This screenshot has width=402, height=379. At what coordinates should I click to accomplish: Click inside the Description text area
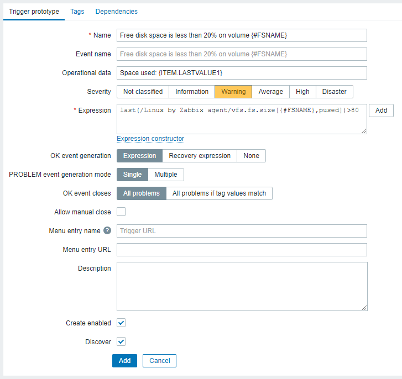(242, 286)
